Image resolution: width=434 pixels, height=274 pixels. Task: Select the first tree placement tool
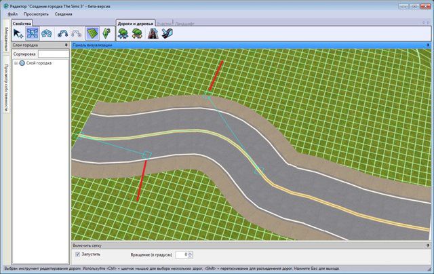point(123,33)
